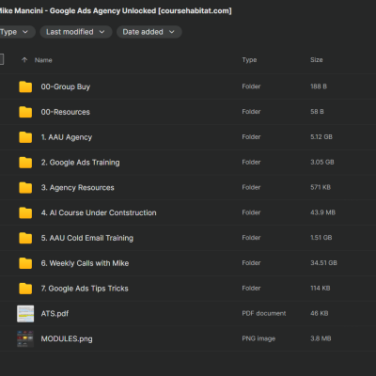Click the 1.51 GB size value
The width and height of the screenshot is (376, 376).
point(321,238)
